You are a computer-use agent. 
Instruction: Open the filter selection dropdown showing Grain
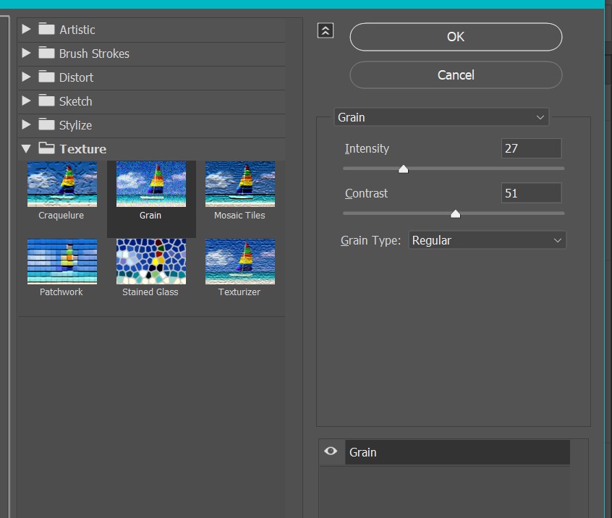[441, 116]
